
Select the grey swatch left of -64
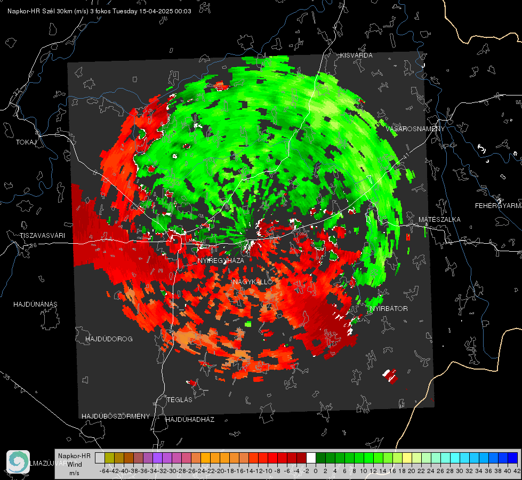100,458
